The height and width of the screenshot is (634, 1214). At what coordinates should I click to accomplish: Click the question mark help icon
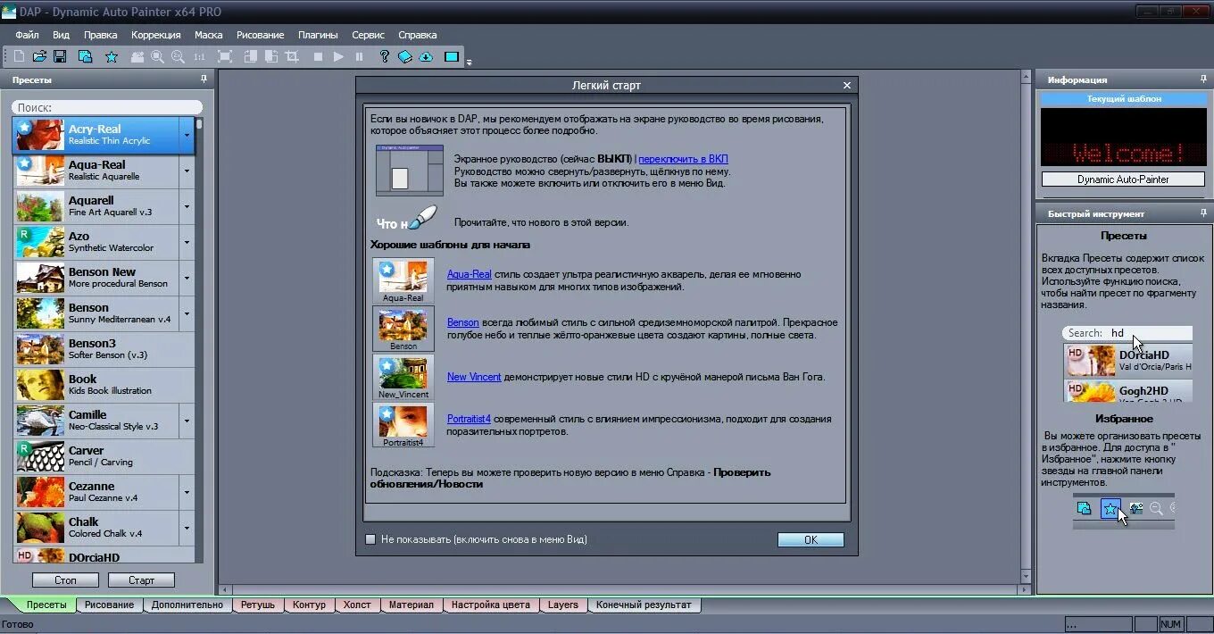coord(385,56)
